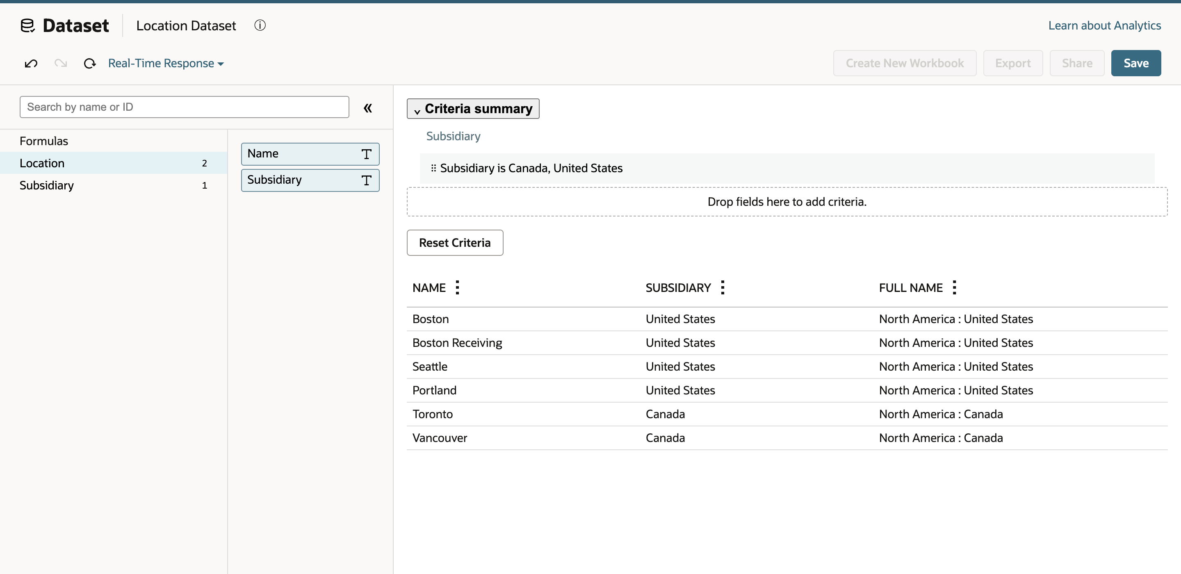1181x574 pixels.
Task: Click the Toronto name cell
Action: pos(432,415)
